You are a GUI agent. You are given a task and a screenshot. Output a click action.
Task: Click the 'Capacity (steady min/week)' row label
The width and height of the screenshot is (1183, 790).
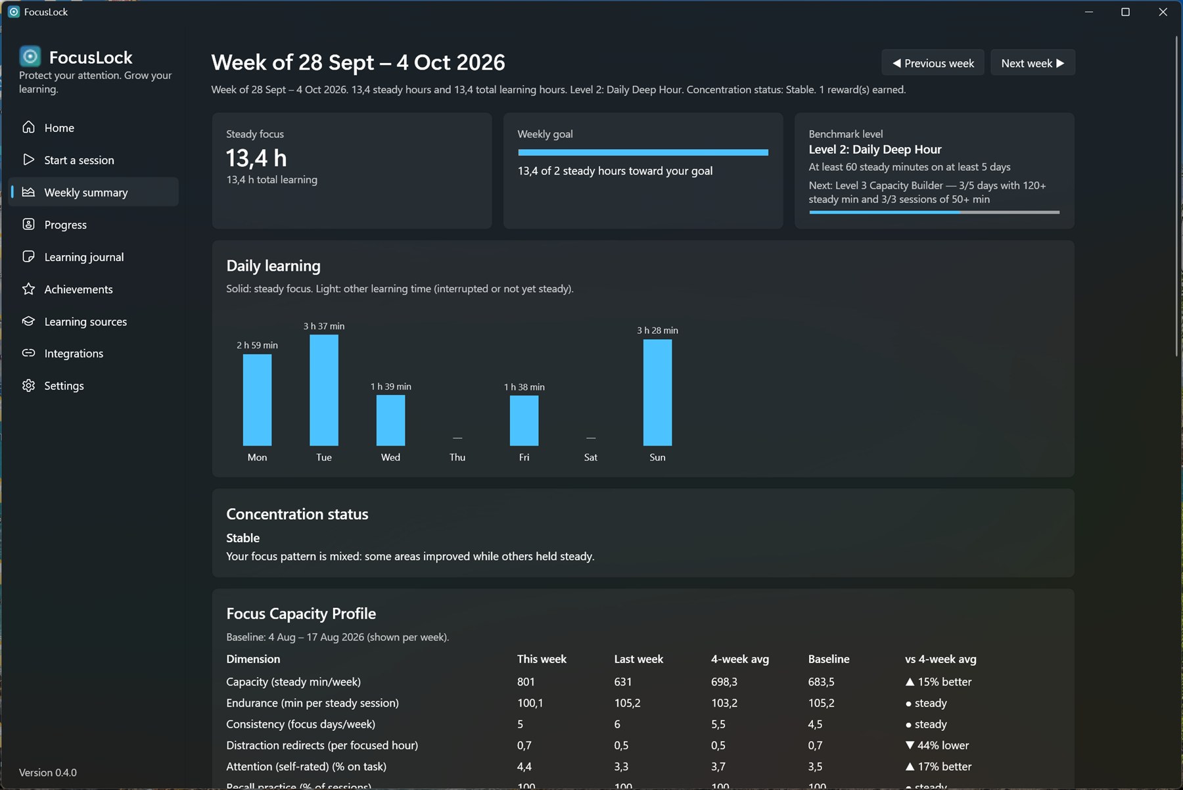293,682
